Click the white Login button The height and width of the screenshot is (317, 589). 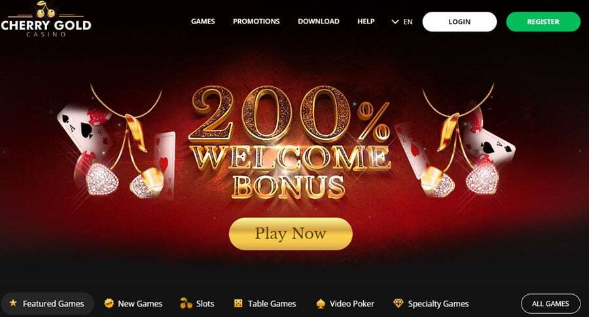tap(459, 22)
